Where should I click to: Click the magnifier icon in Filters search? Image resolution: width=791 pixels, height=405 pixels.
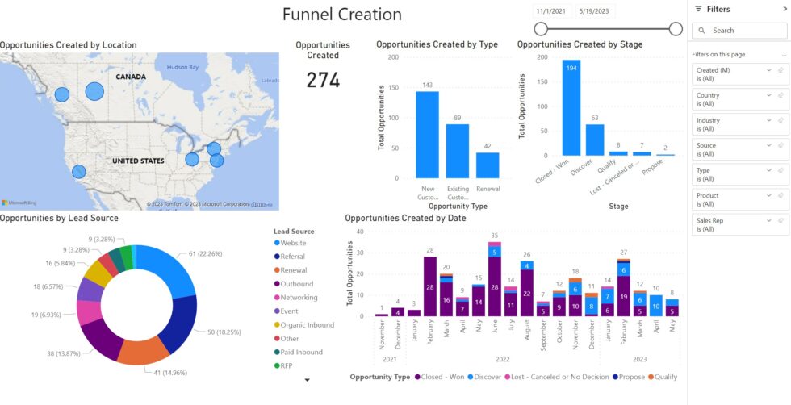pos(704,31)
